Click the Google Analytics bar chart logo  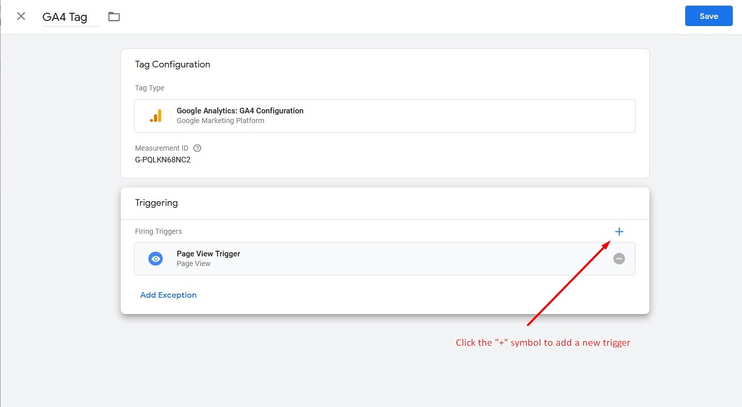click(156, 116)
